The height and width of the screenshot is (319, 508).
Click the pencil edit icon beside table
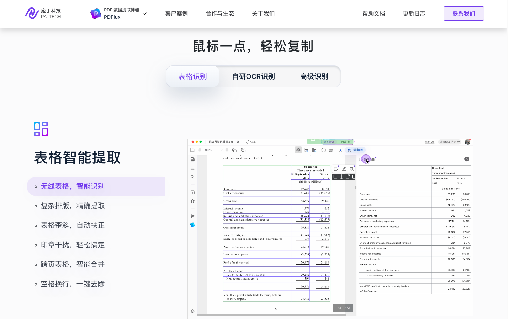344,169
